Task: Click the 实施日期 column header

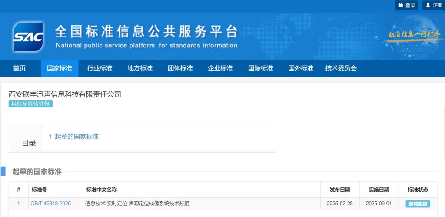Action: (x=379, y=190)
